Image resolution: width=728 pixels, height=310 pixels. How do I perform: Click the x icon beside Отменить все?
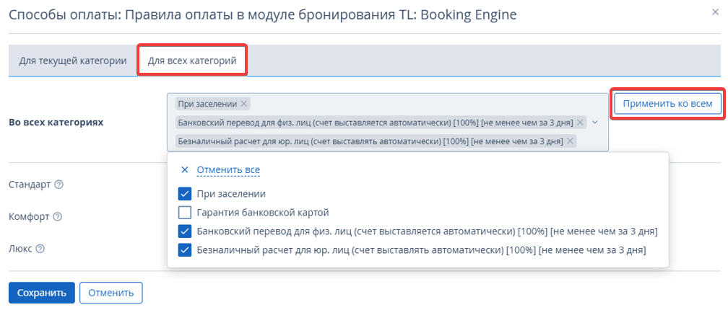(x=185, y=170)
